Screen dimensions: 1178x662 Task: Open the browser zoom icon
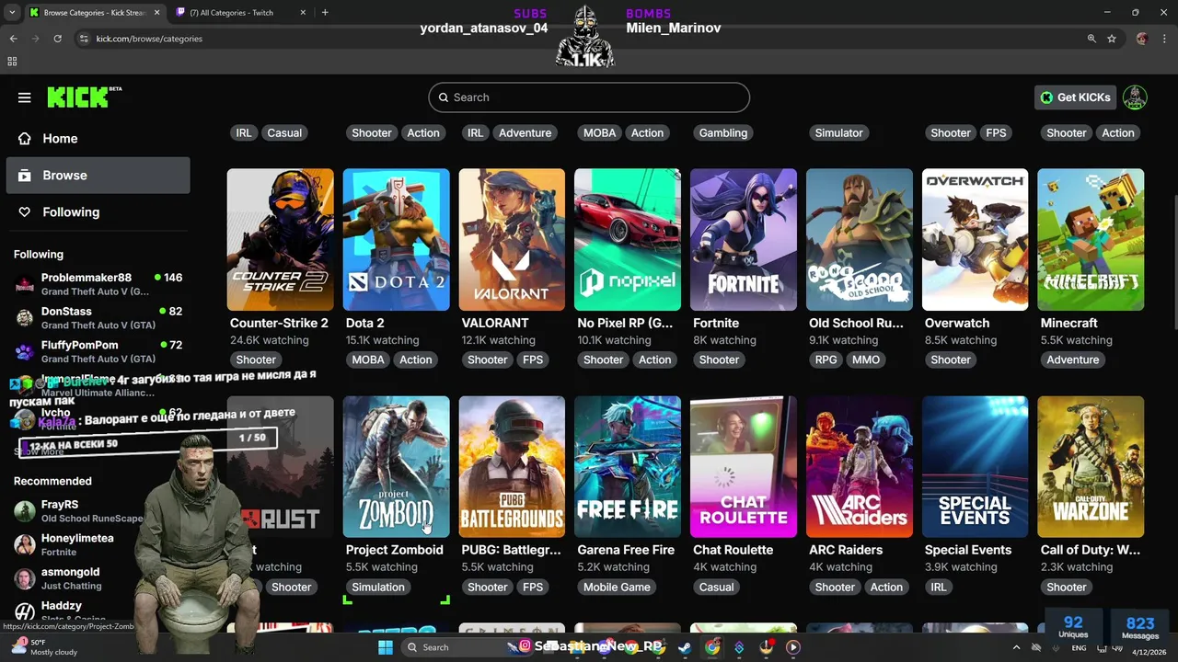point(1091,39)
